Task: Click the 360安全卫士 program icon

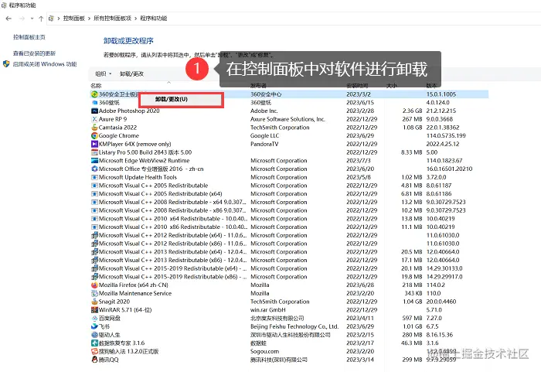Action: pos(94,94)
